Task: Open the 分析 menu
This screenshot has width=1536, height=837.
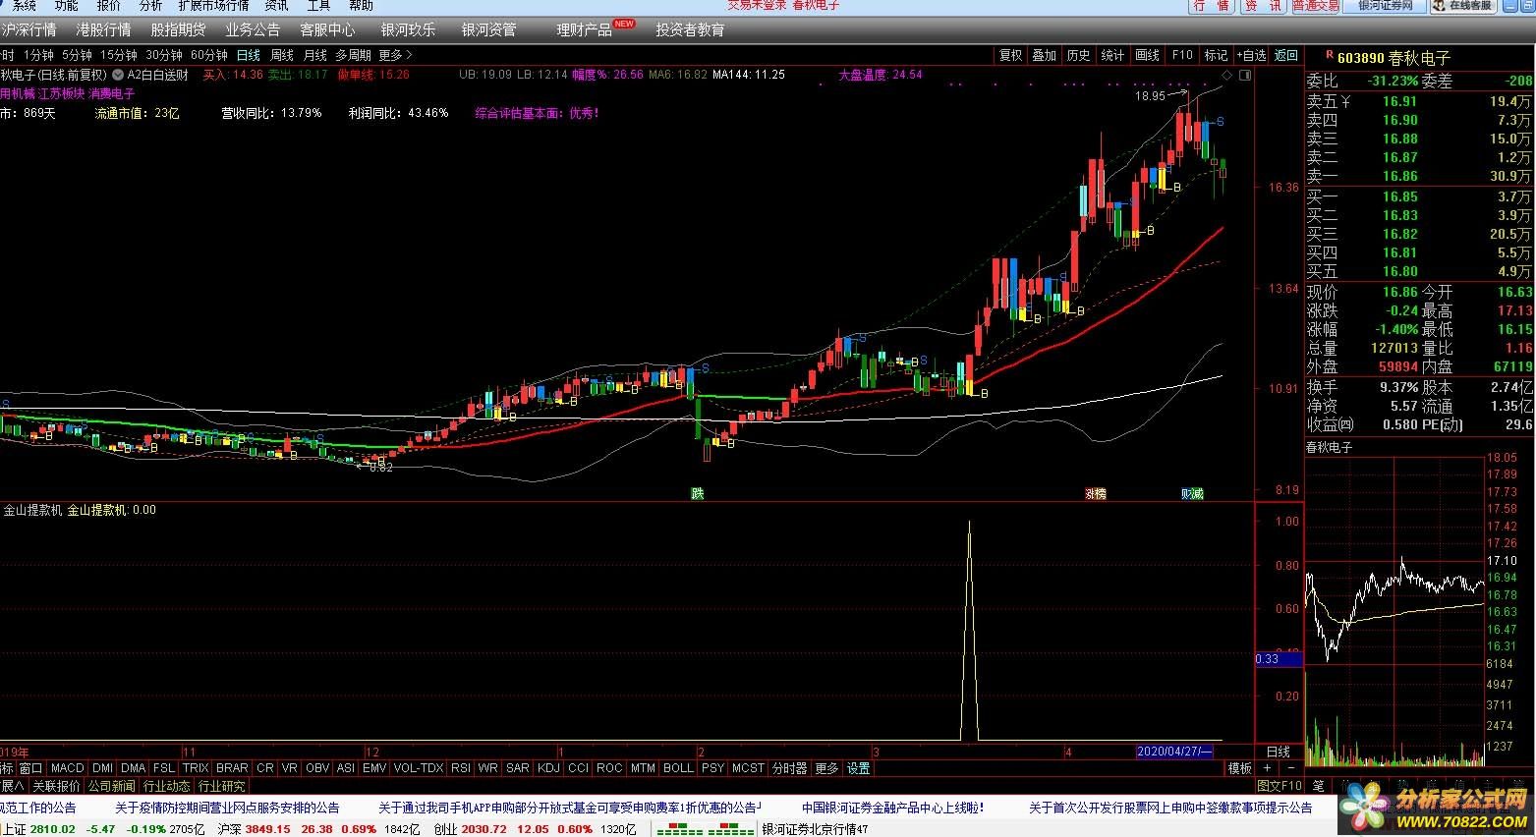Action: click(150, 6)
